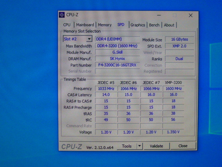Click XMP-3200 RAS# to CAS# value 18
Image resolution: width=222 pixels, height=167 pixels.
[x=173, y=101]
